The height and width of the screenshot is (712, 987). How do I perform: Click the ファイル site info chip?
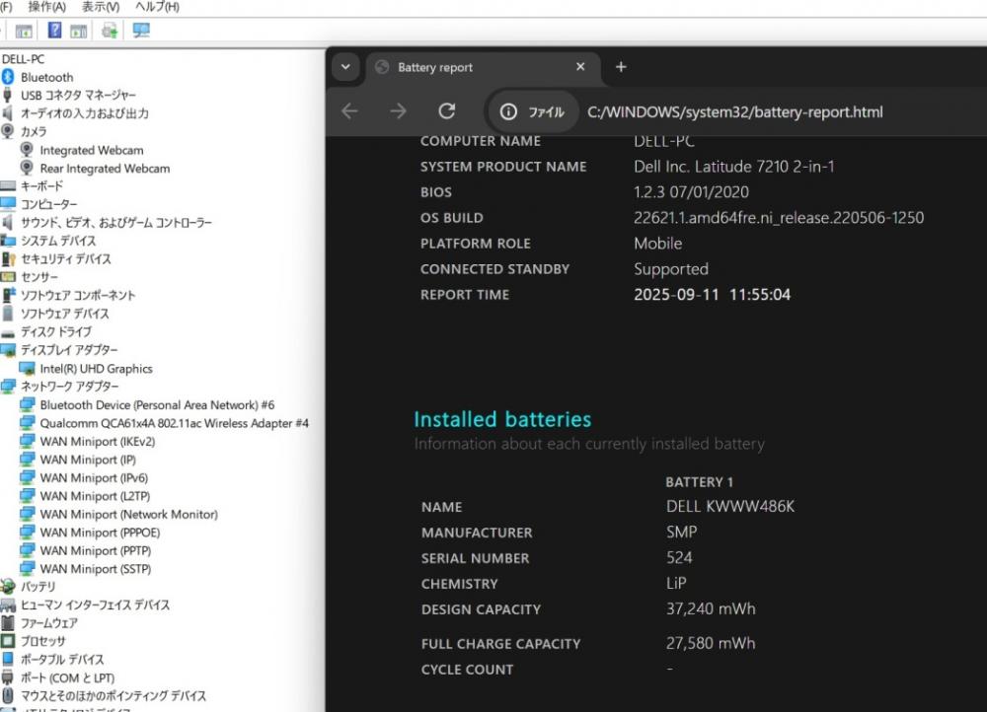coord(532,112)
